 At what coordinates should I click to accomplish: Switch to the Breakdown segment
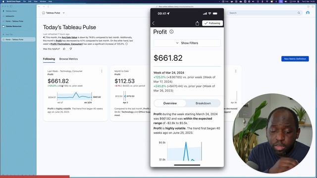tap(203, 103)
